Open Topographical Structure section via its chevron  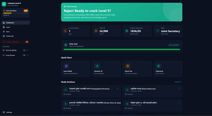pos(118,89)
